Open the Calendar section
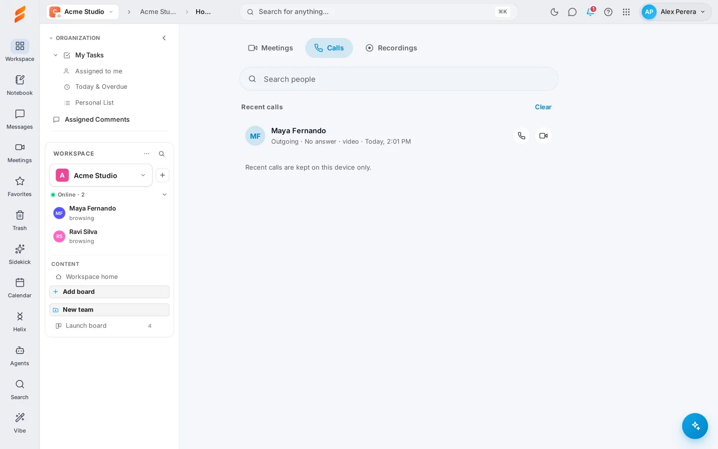This screenshot has height=449, width=718. 20,288
